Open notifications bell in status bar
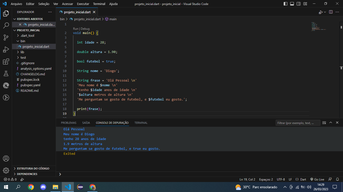The width and height of the screenshot is (343, 192). click(x=337, y=179)
